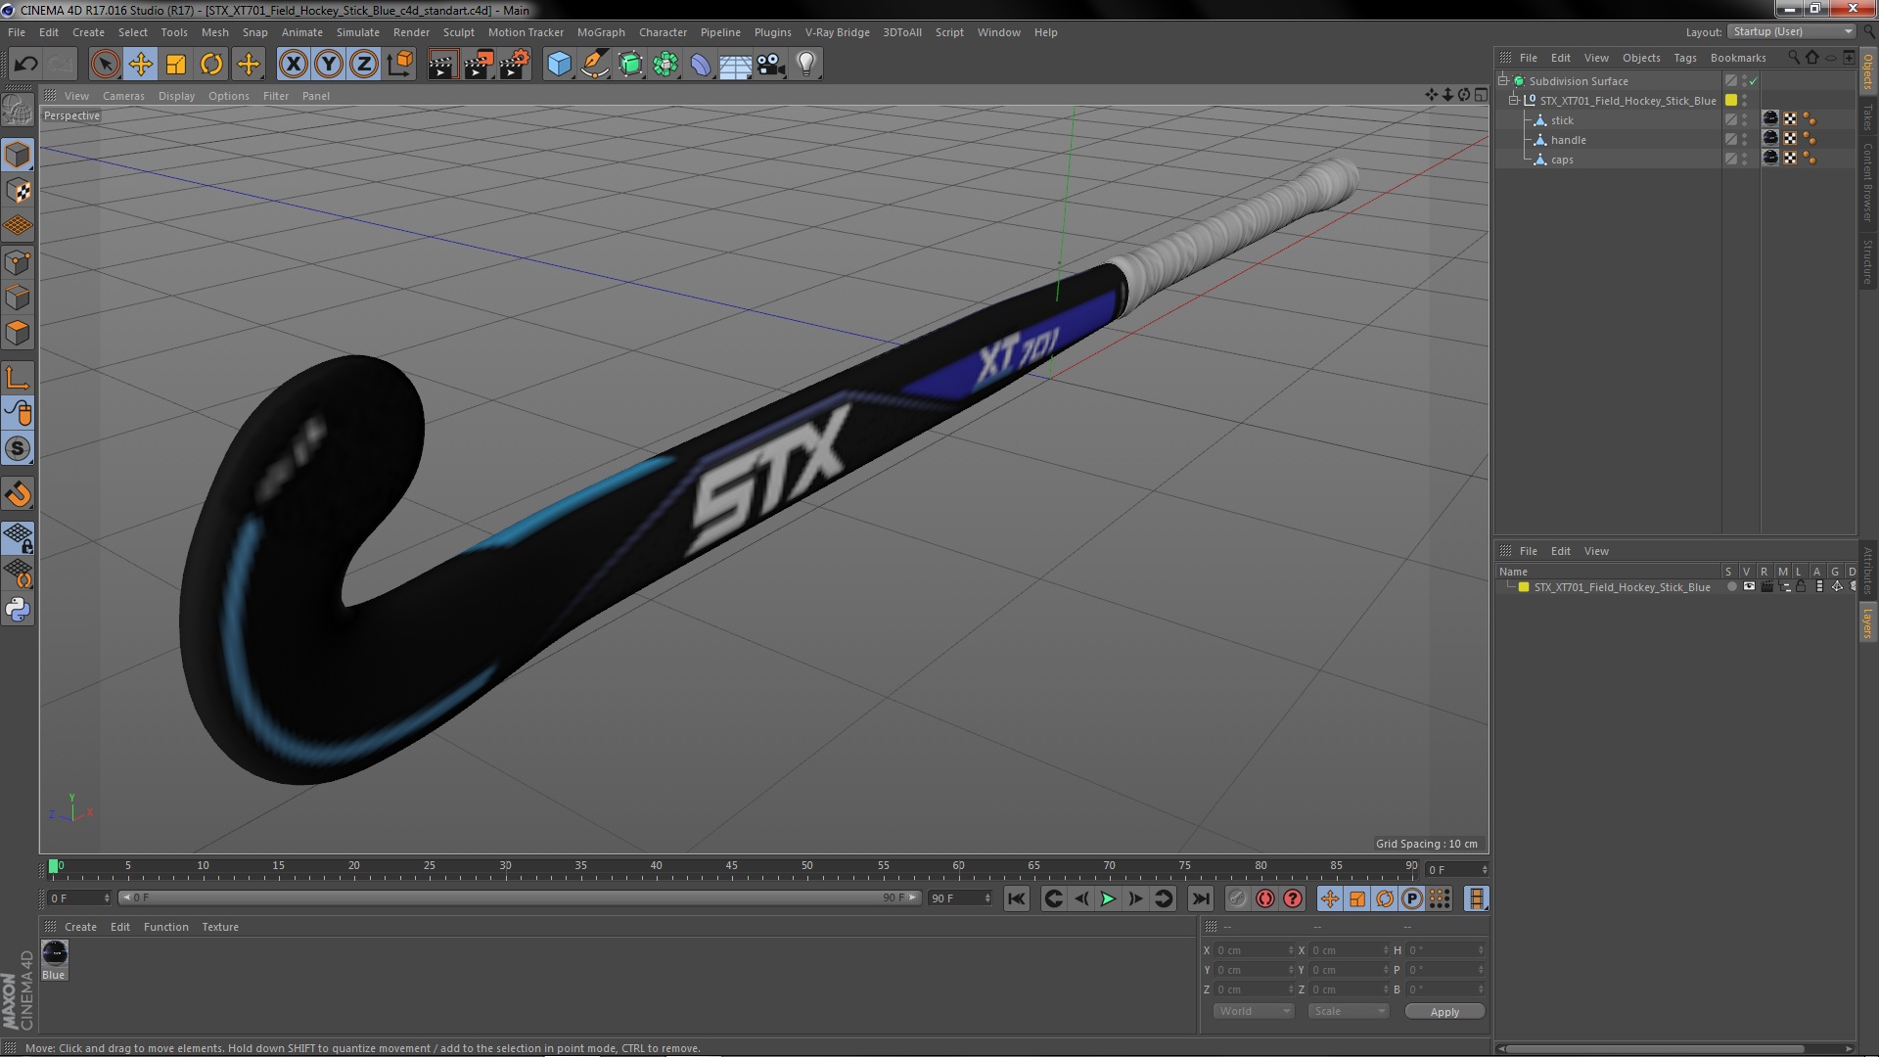1879x1057 pixels.
Task: Switch to Edges mode
Action: [x=18, y=298]
